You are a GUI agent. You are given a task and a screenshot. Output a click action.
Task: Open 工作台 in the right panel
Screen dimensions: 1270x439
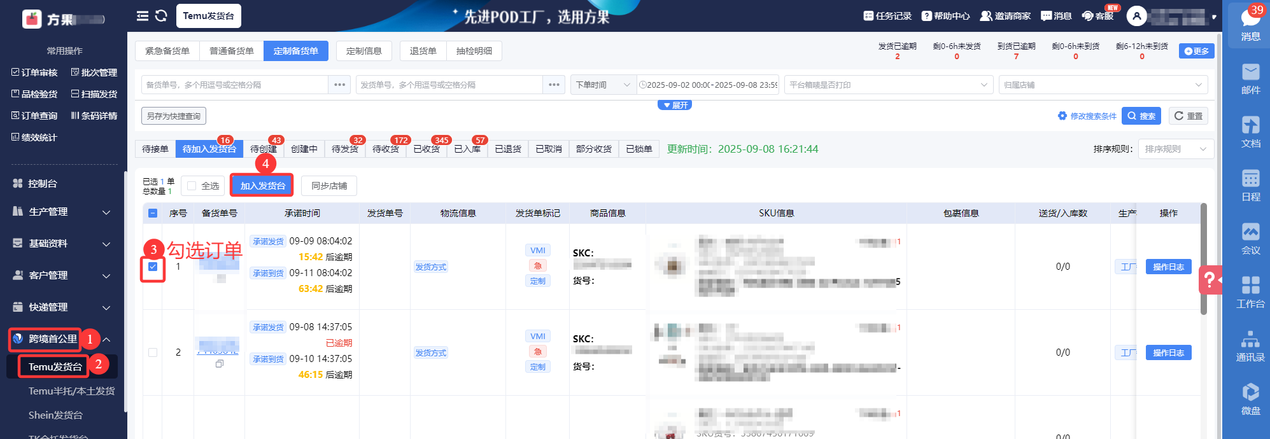coord(1250,293)
